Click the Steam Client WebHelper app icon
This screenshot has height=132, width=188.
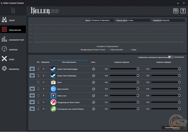pos(53,76)
